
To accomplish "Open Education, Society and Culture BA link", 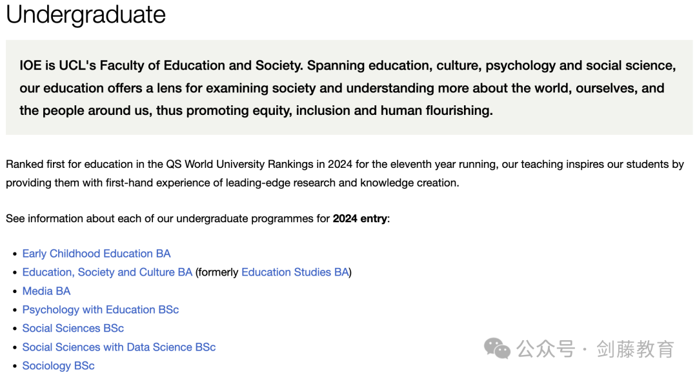I will (107, 272).
